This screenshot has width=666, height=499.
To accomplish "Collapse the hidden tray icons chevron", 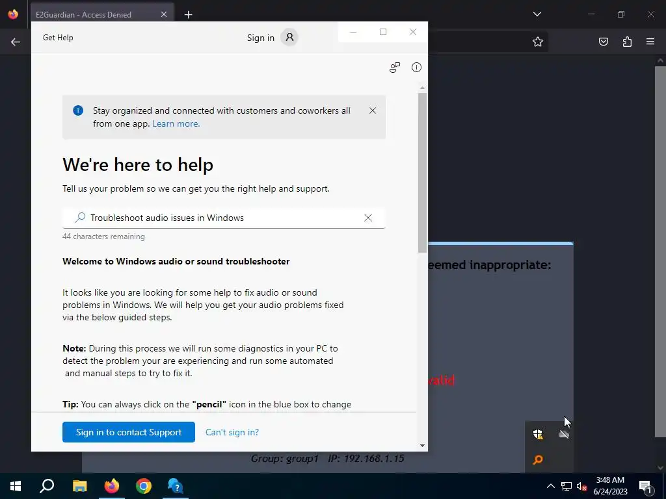I will tap(550, 486).
